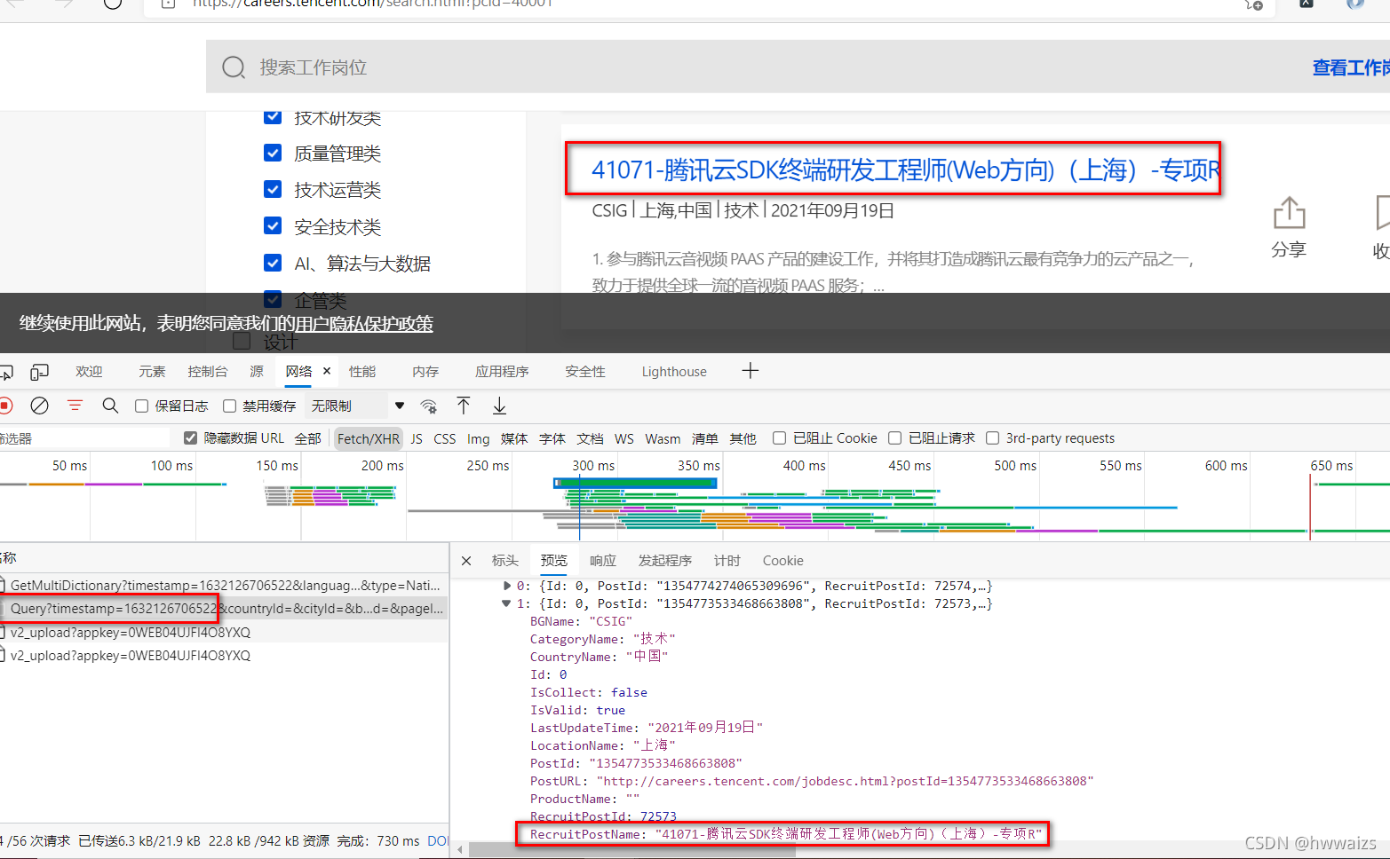1390x859 pixels.
Task: Filter requests by JS
Action: (x=417, y=438)
